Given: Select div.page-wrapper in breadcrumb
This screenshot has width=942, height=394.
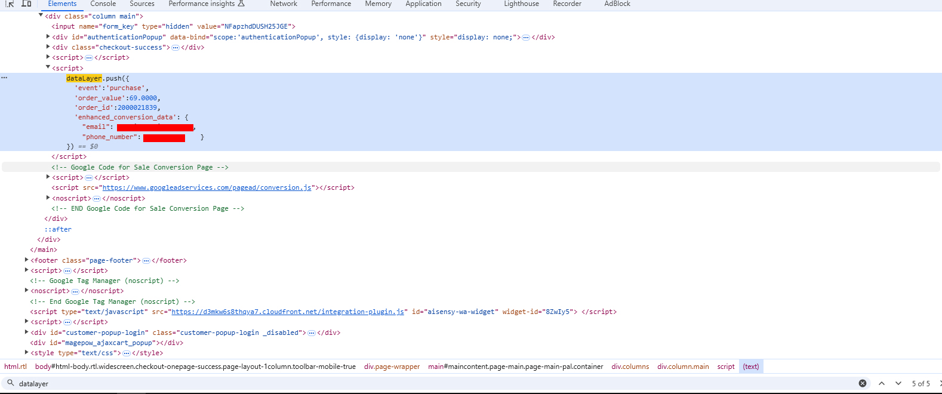Looking at the screenshot, I should pyautogui.click(x=392, y=367).
